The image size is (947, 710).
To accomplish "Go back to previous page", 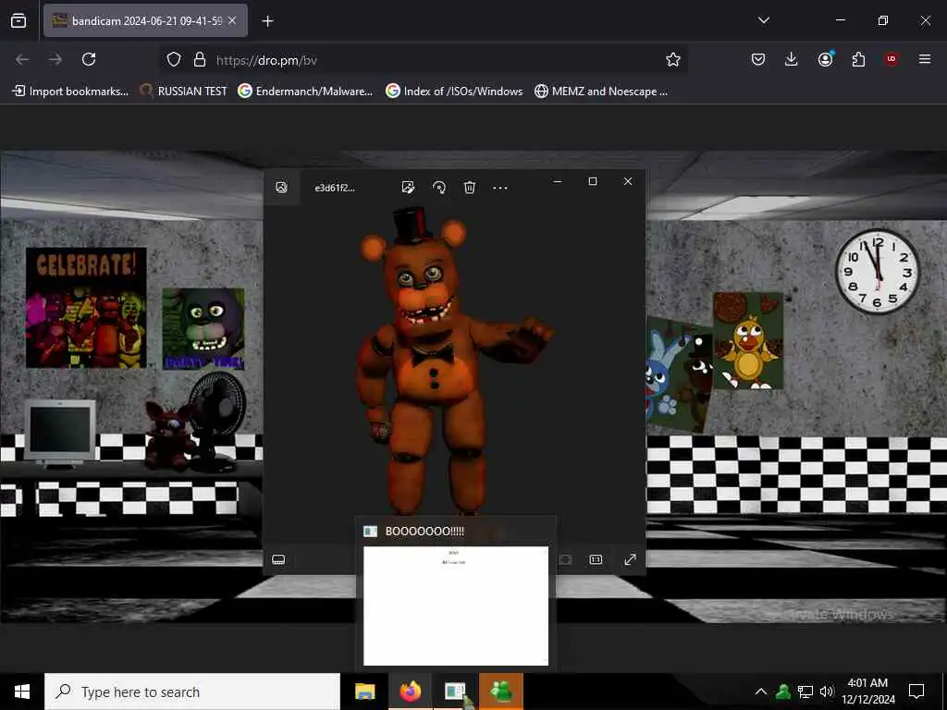I will (x=22, y=59).
